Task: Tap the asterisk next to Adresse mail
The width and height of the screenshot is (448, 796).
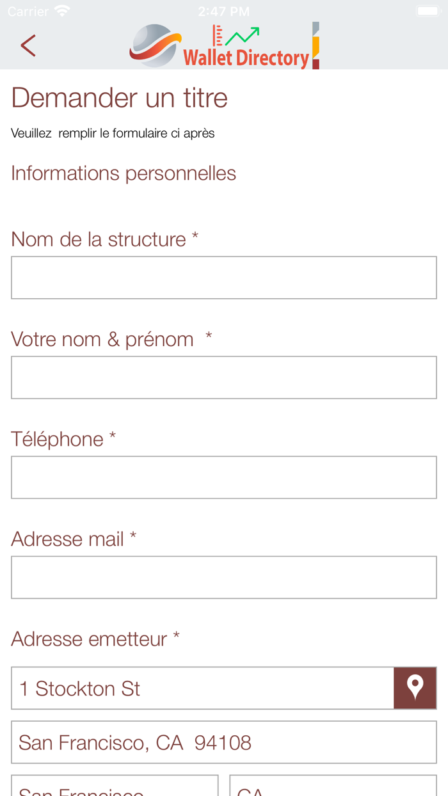Action: [x=131, y=537]
